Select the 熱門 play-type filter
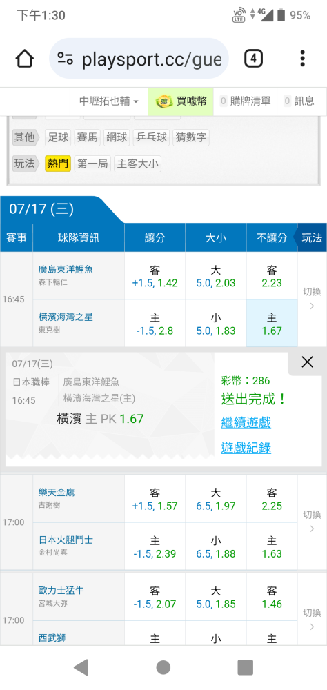Viewport: 327px width, 690px height. click(x=58, y=164)
